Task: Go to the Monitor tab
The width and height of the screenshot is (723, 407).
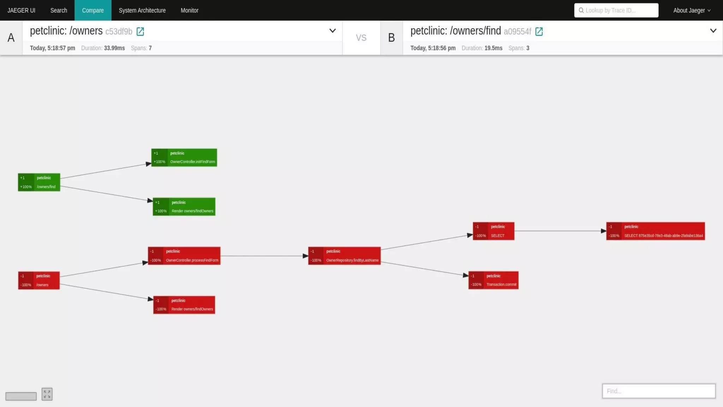Action: point(189,10)
